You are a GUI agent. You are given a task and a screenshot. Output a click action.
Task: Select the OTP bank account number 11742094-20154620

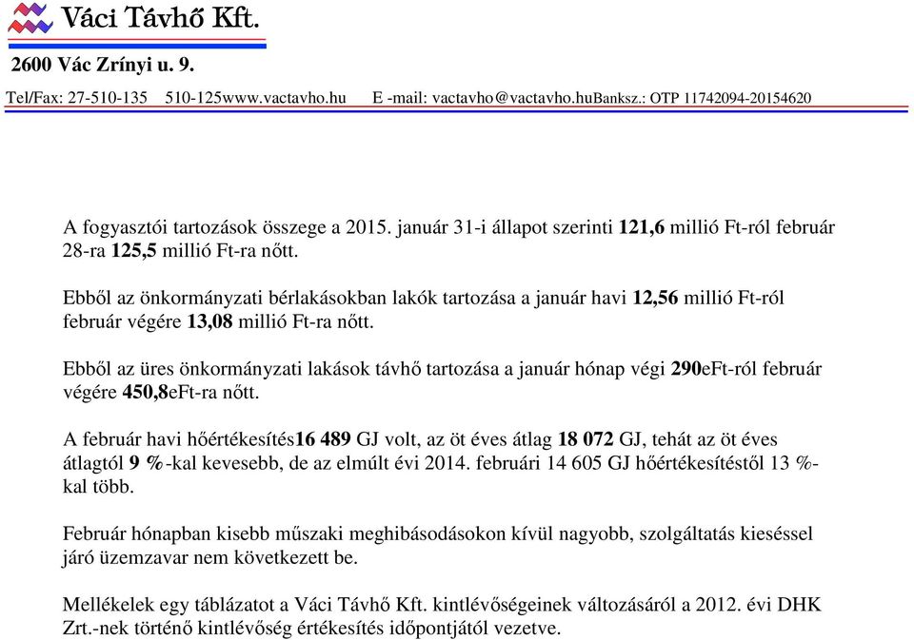tap(746, 97)
